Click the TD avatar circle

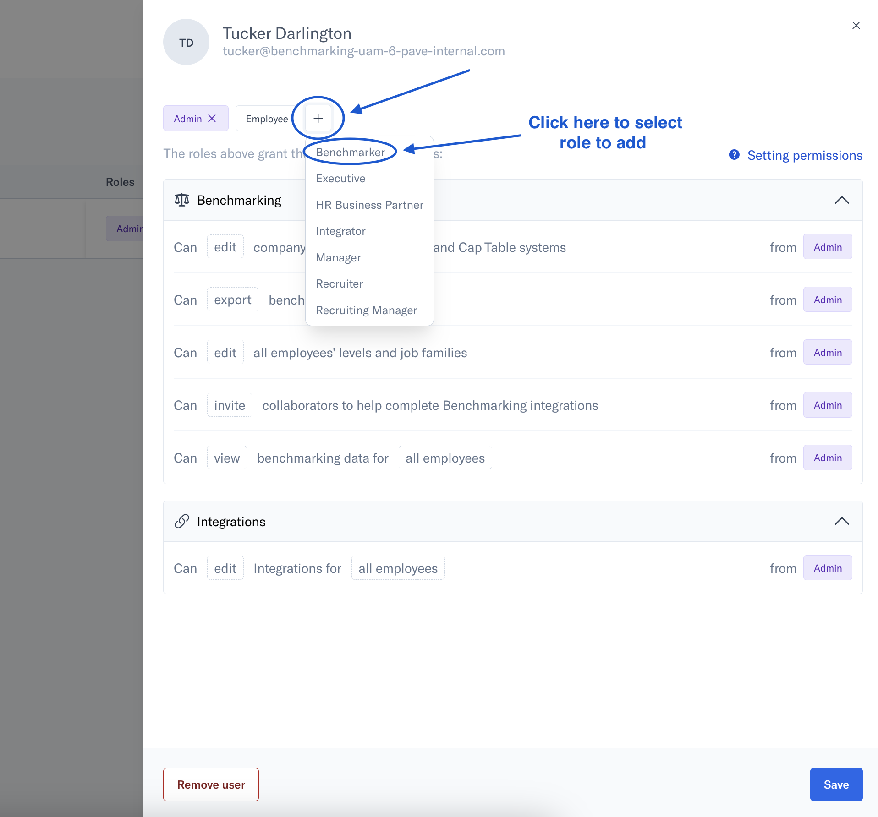pos(186,42)
